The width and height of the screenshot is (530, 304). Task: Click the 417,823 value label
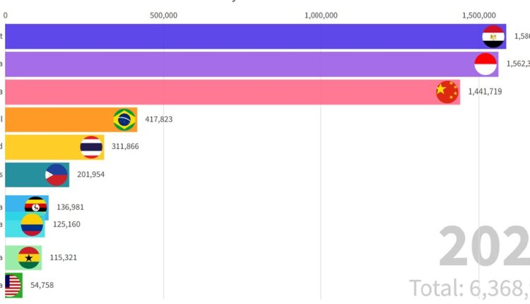159,119
